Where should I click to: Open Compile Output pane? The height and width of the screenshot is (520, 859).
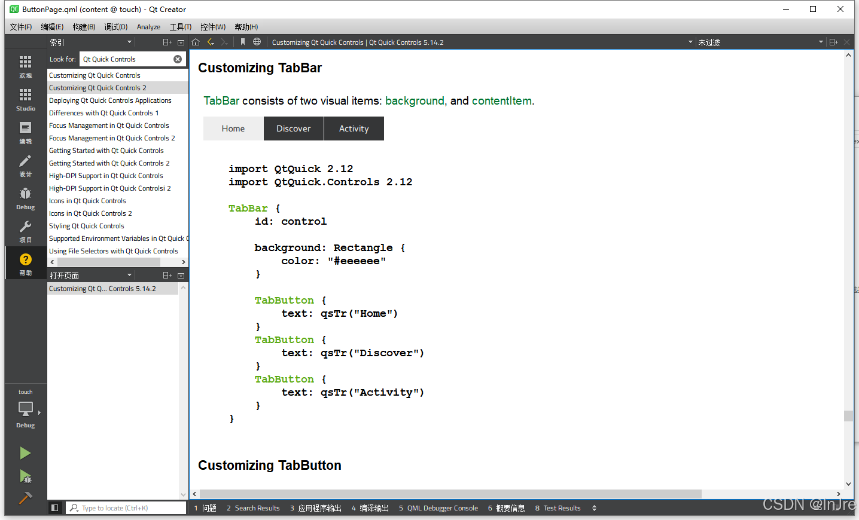[x=370, y=508]
